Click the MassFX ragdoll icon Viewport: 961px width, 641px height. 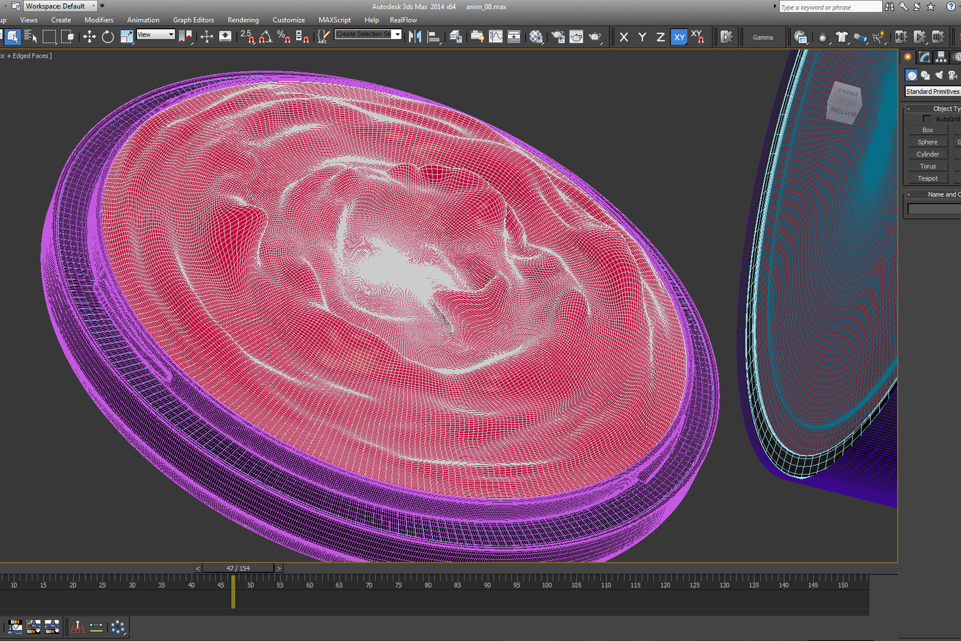pyautogui.click(x=879, y=37)
